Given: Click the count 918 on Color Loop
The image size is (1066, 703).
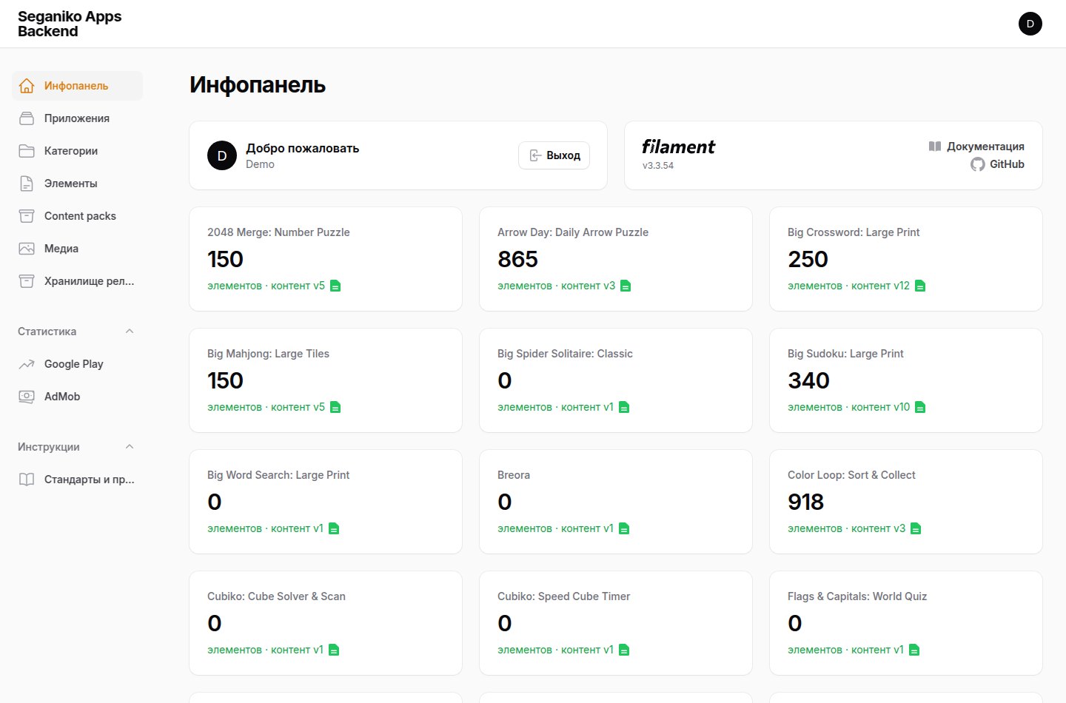Looking at the screenshot, I should tap(805, 502).
